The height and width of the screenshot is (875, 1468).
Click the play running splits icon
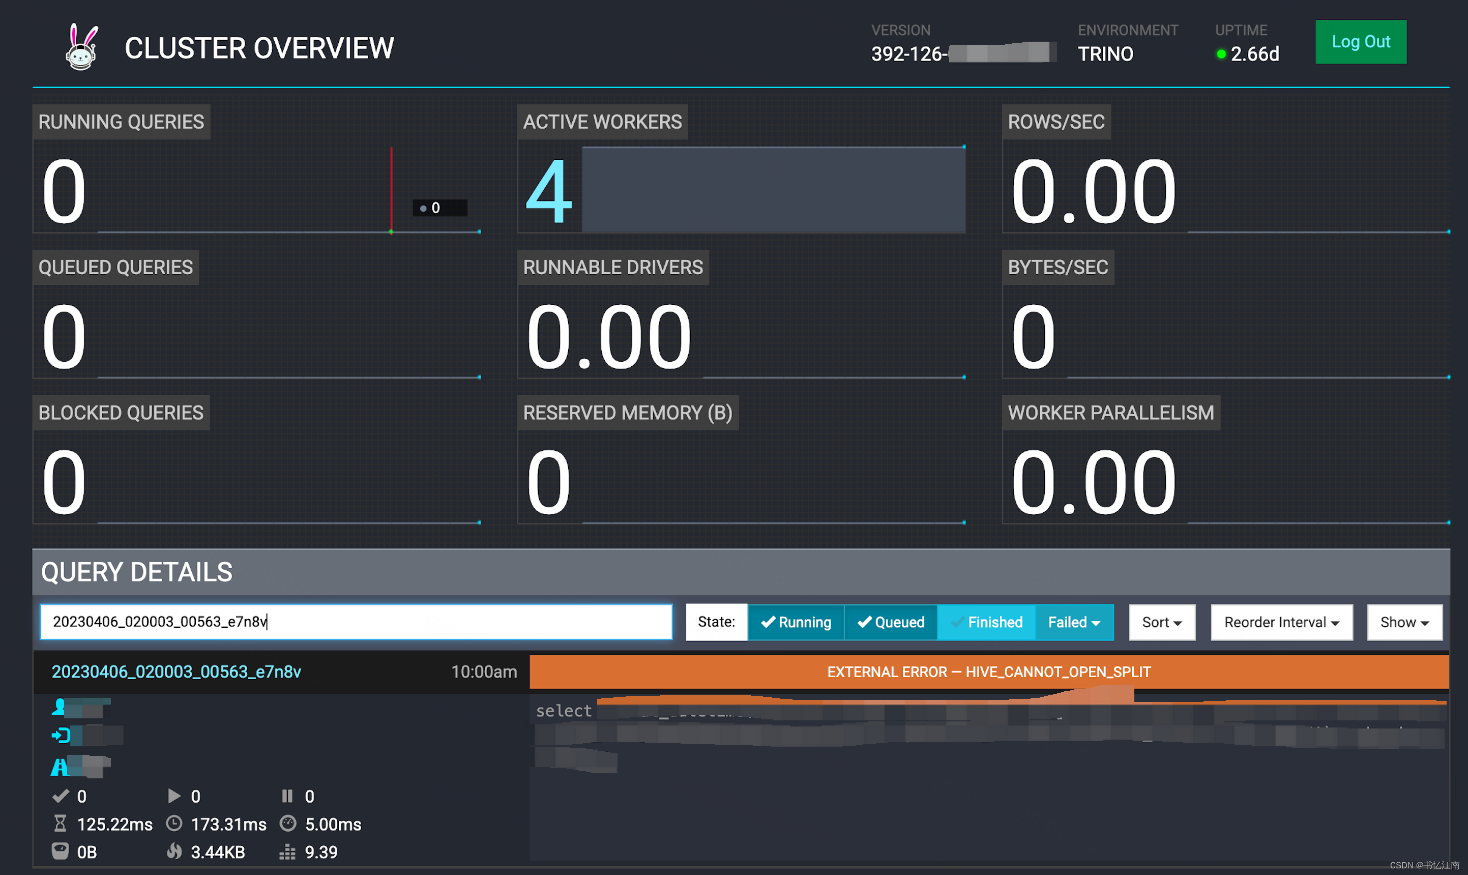click(174, 796)
